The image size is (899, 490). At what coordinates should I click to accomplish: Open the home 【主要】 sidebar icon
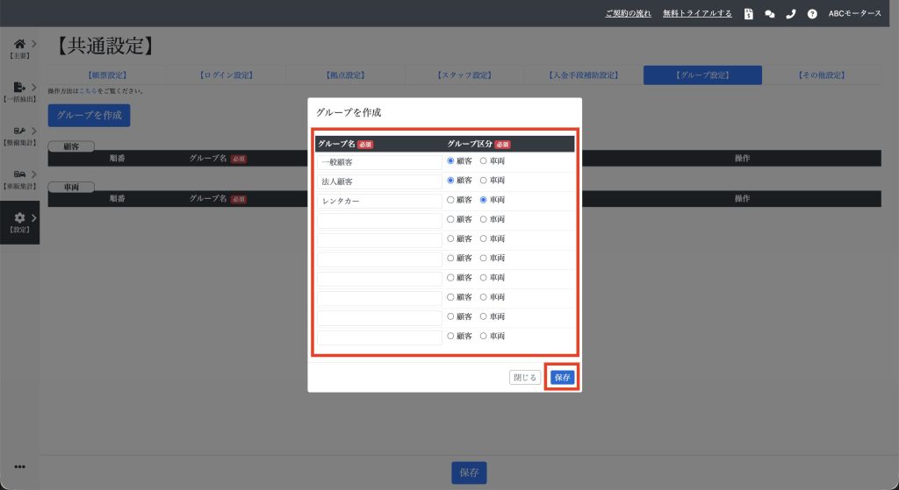point(19,44)
